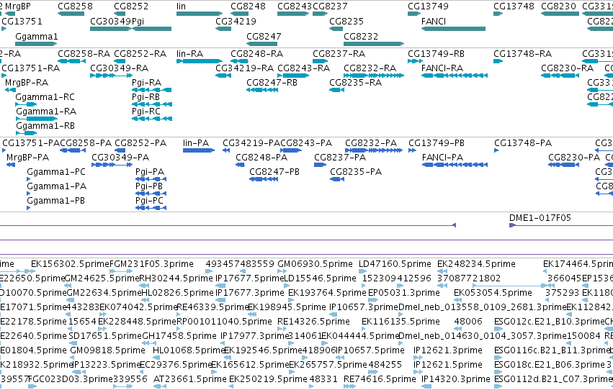Select the IP14320.3prime EST

click(x=426, y=387)
